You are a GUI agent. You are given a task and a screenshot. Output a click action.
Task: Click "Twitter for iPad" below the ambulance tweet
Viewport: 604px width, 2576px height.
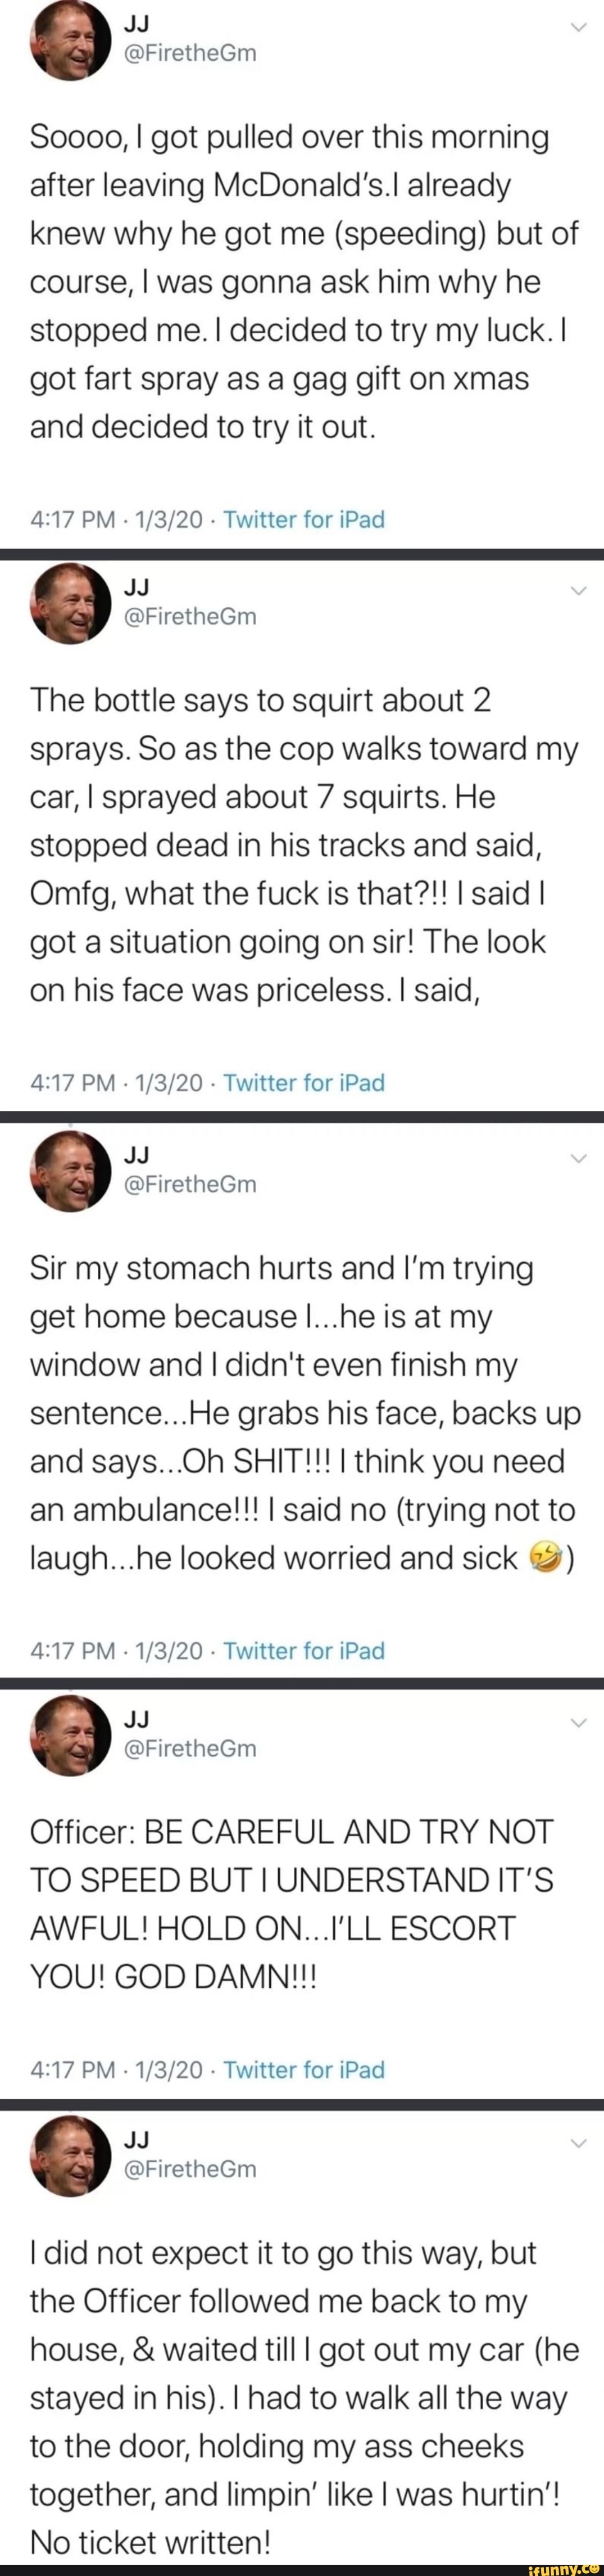[x=304, y=1650]
